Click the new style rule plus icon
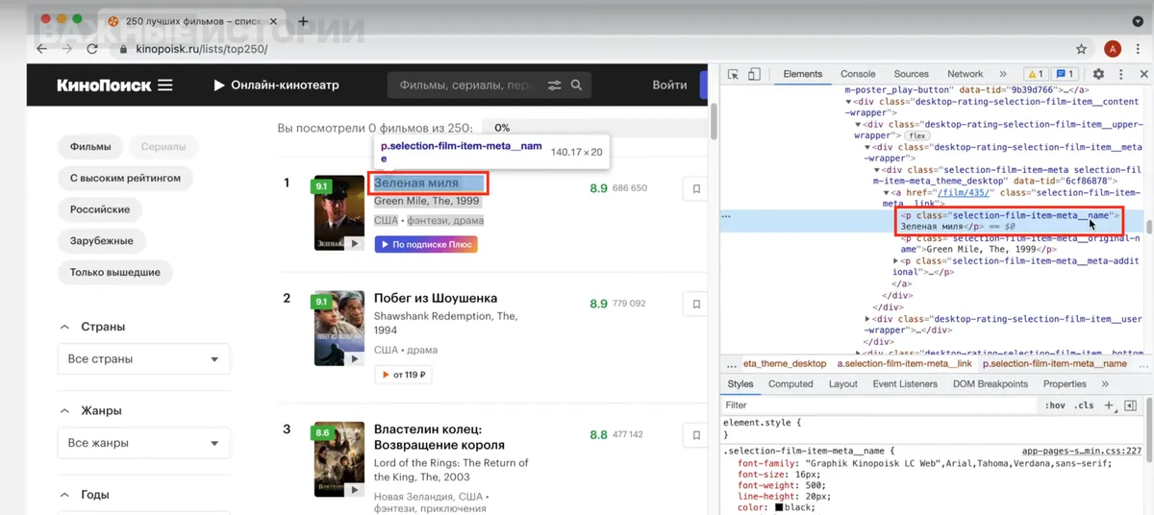The height and width of the screenshot is (515, 1154). [1110, 405]
